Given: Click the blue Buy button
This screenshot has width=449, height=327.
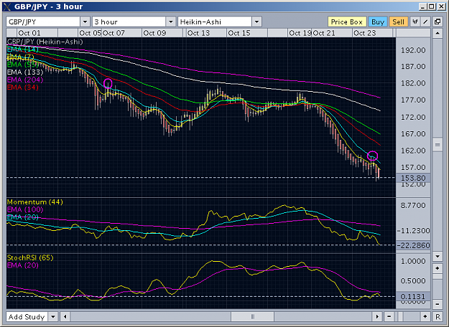Looking at the screenshot, I should 378,22.
